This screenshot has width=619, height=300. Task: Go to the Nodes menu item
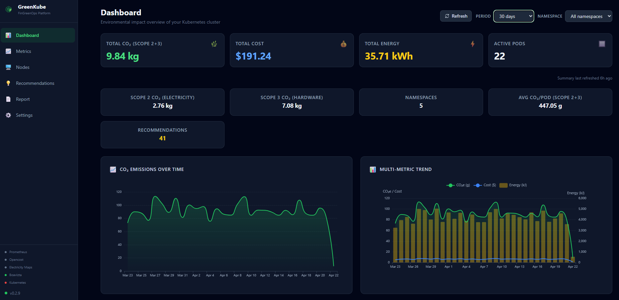pos(23,67)
